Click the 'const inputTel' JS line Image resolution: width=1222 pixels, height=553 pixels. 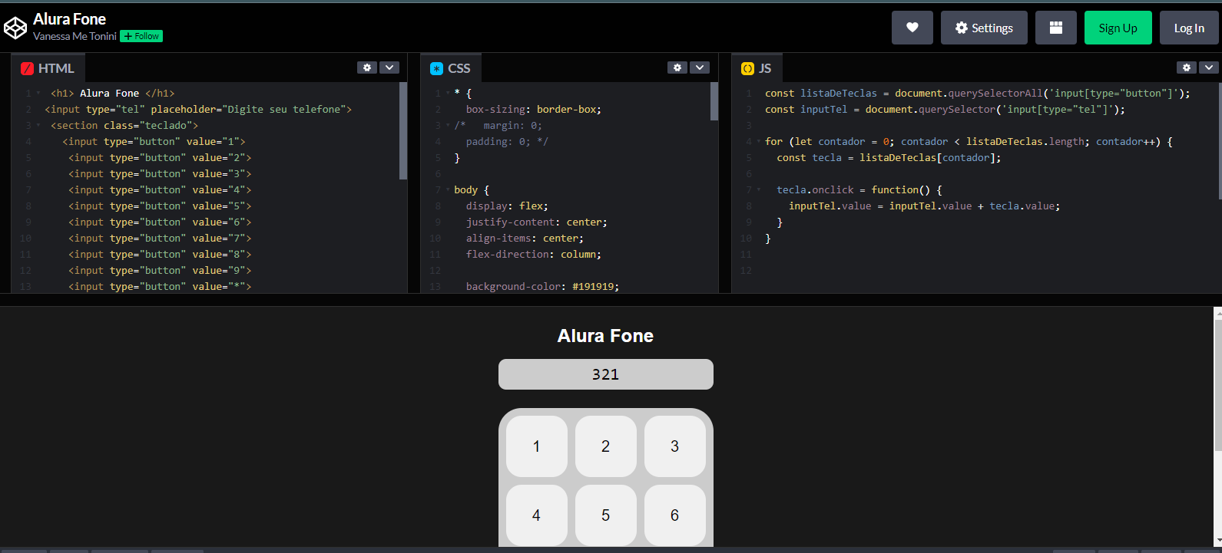(945, 109)
